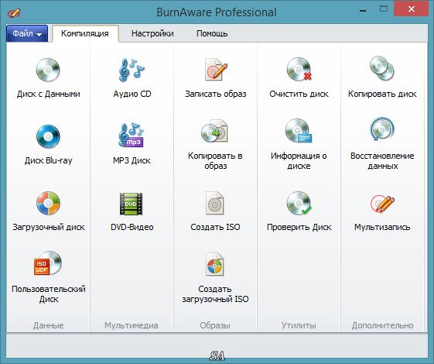Launch Записать образ burn image tool

pos(215,78)
